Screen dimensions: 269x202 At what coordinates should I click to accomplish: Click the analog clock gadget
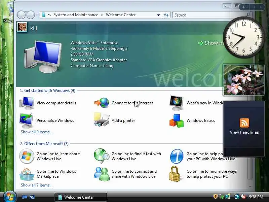point(243,37)
